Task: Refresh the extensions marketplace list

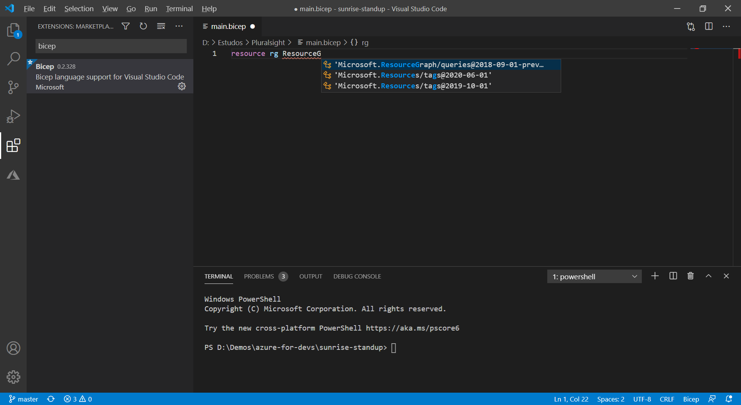Action: click(x=143, y=26)
